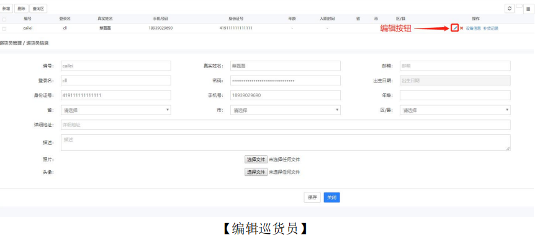Choose file for 头像 avatar
This screenshot has width=545, height=237.
tap(256, 172)
